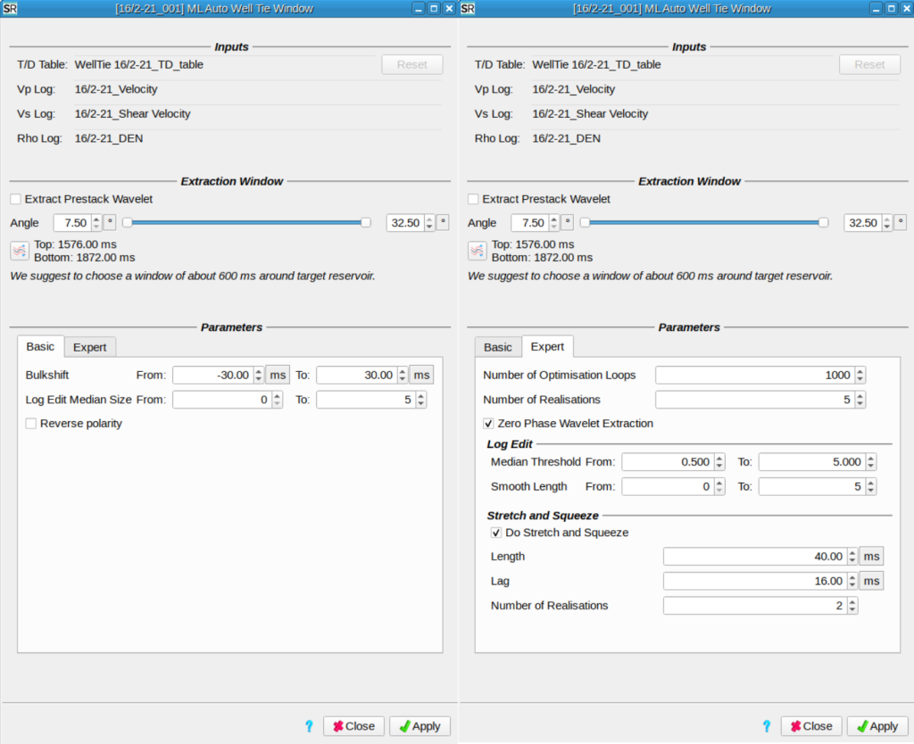Click the ms unit button beside Lag

tap(871, 581)
